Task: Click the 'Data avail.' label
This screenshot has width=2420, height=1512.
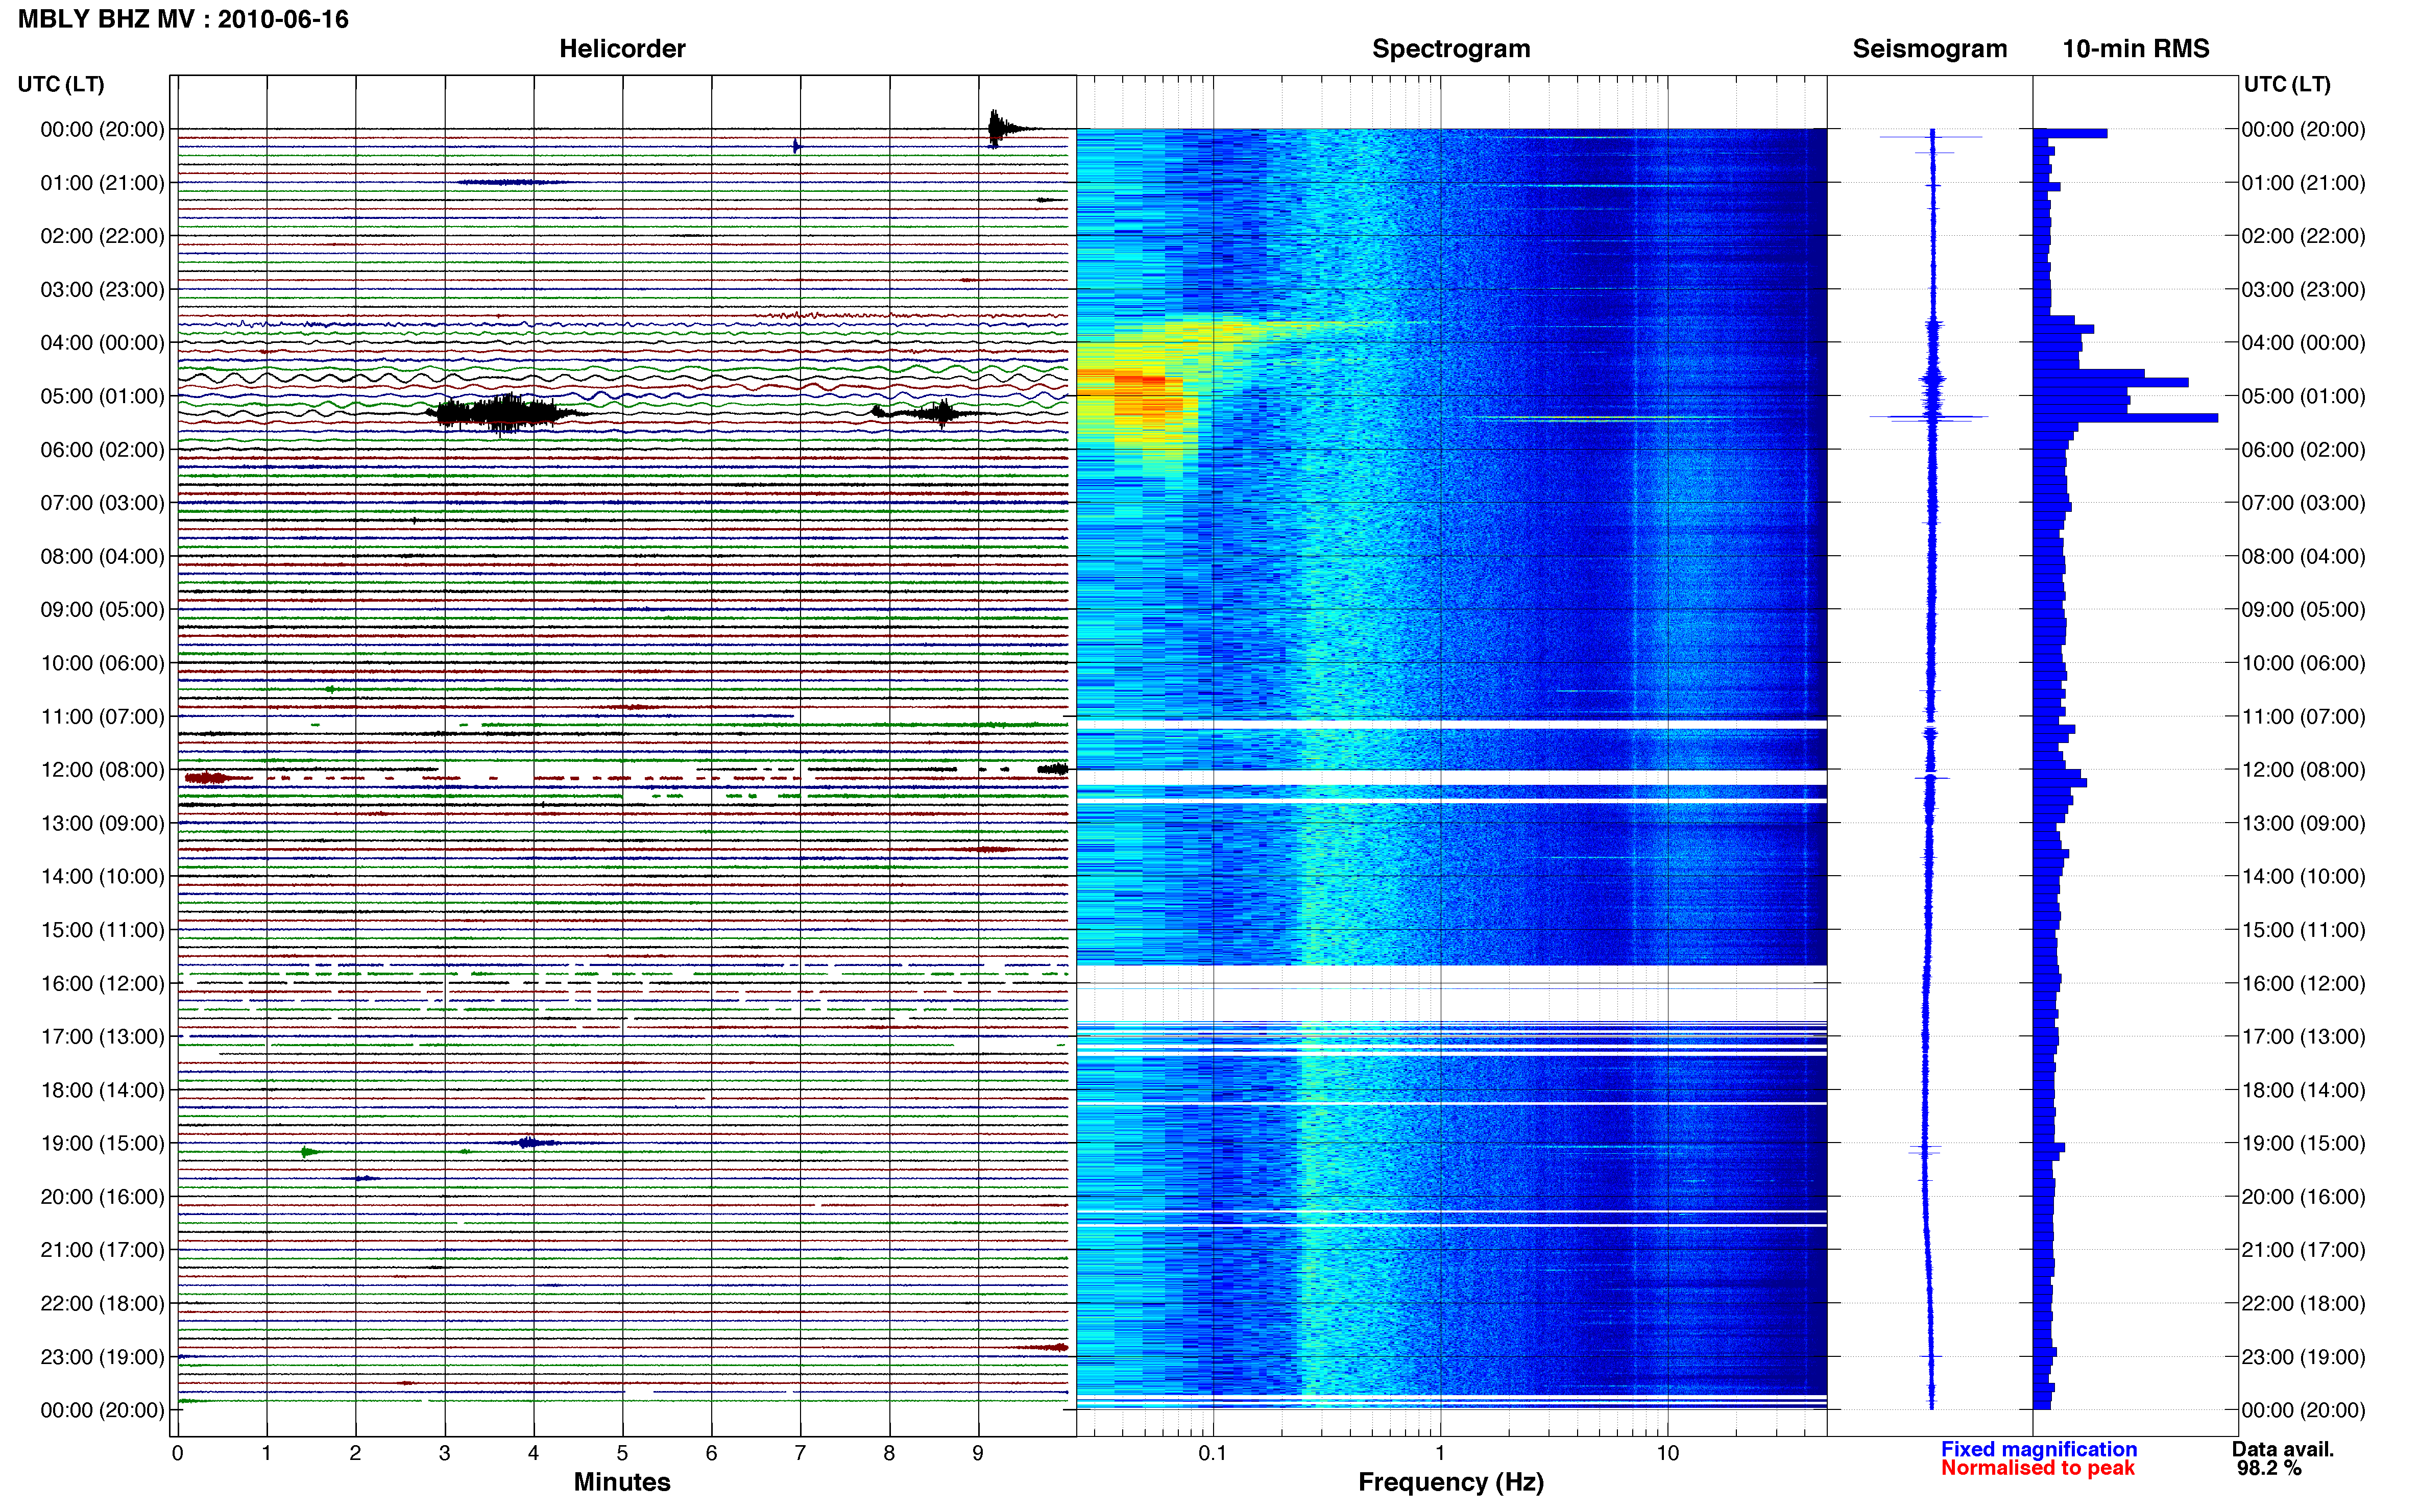Action: pos(2282,1449)
